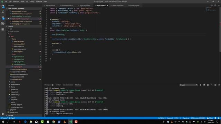Change indentation via Spaces: 2
This screenshot has height=124, width=221.
(170, 118)
